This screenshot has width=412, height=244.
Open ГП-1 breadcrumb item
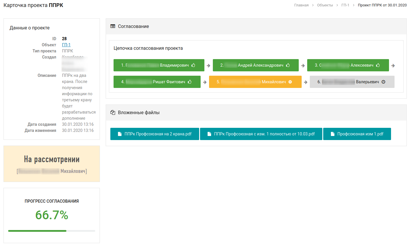pyautogui.click(x=345, y=5)
